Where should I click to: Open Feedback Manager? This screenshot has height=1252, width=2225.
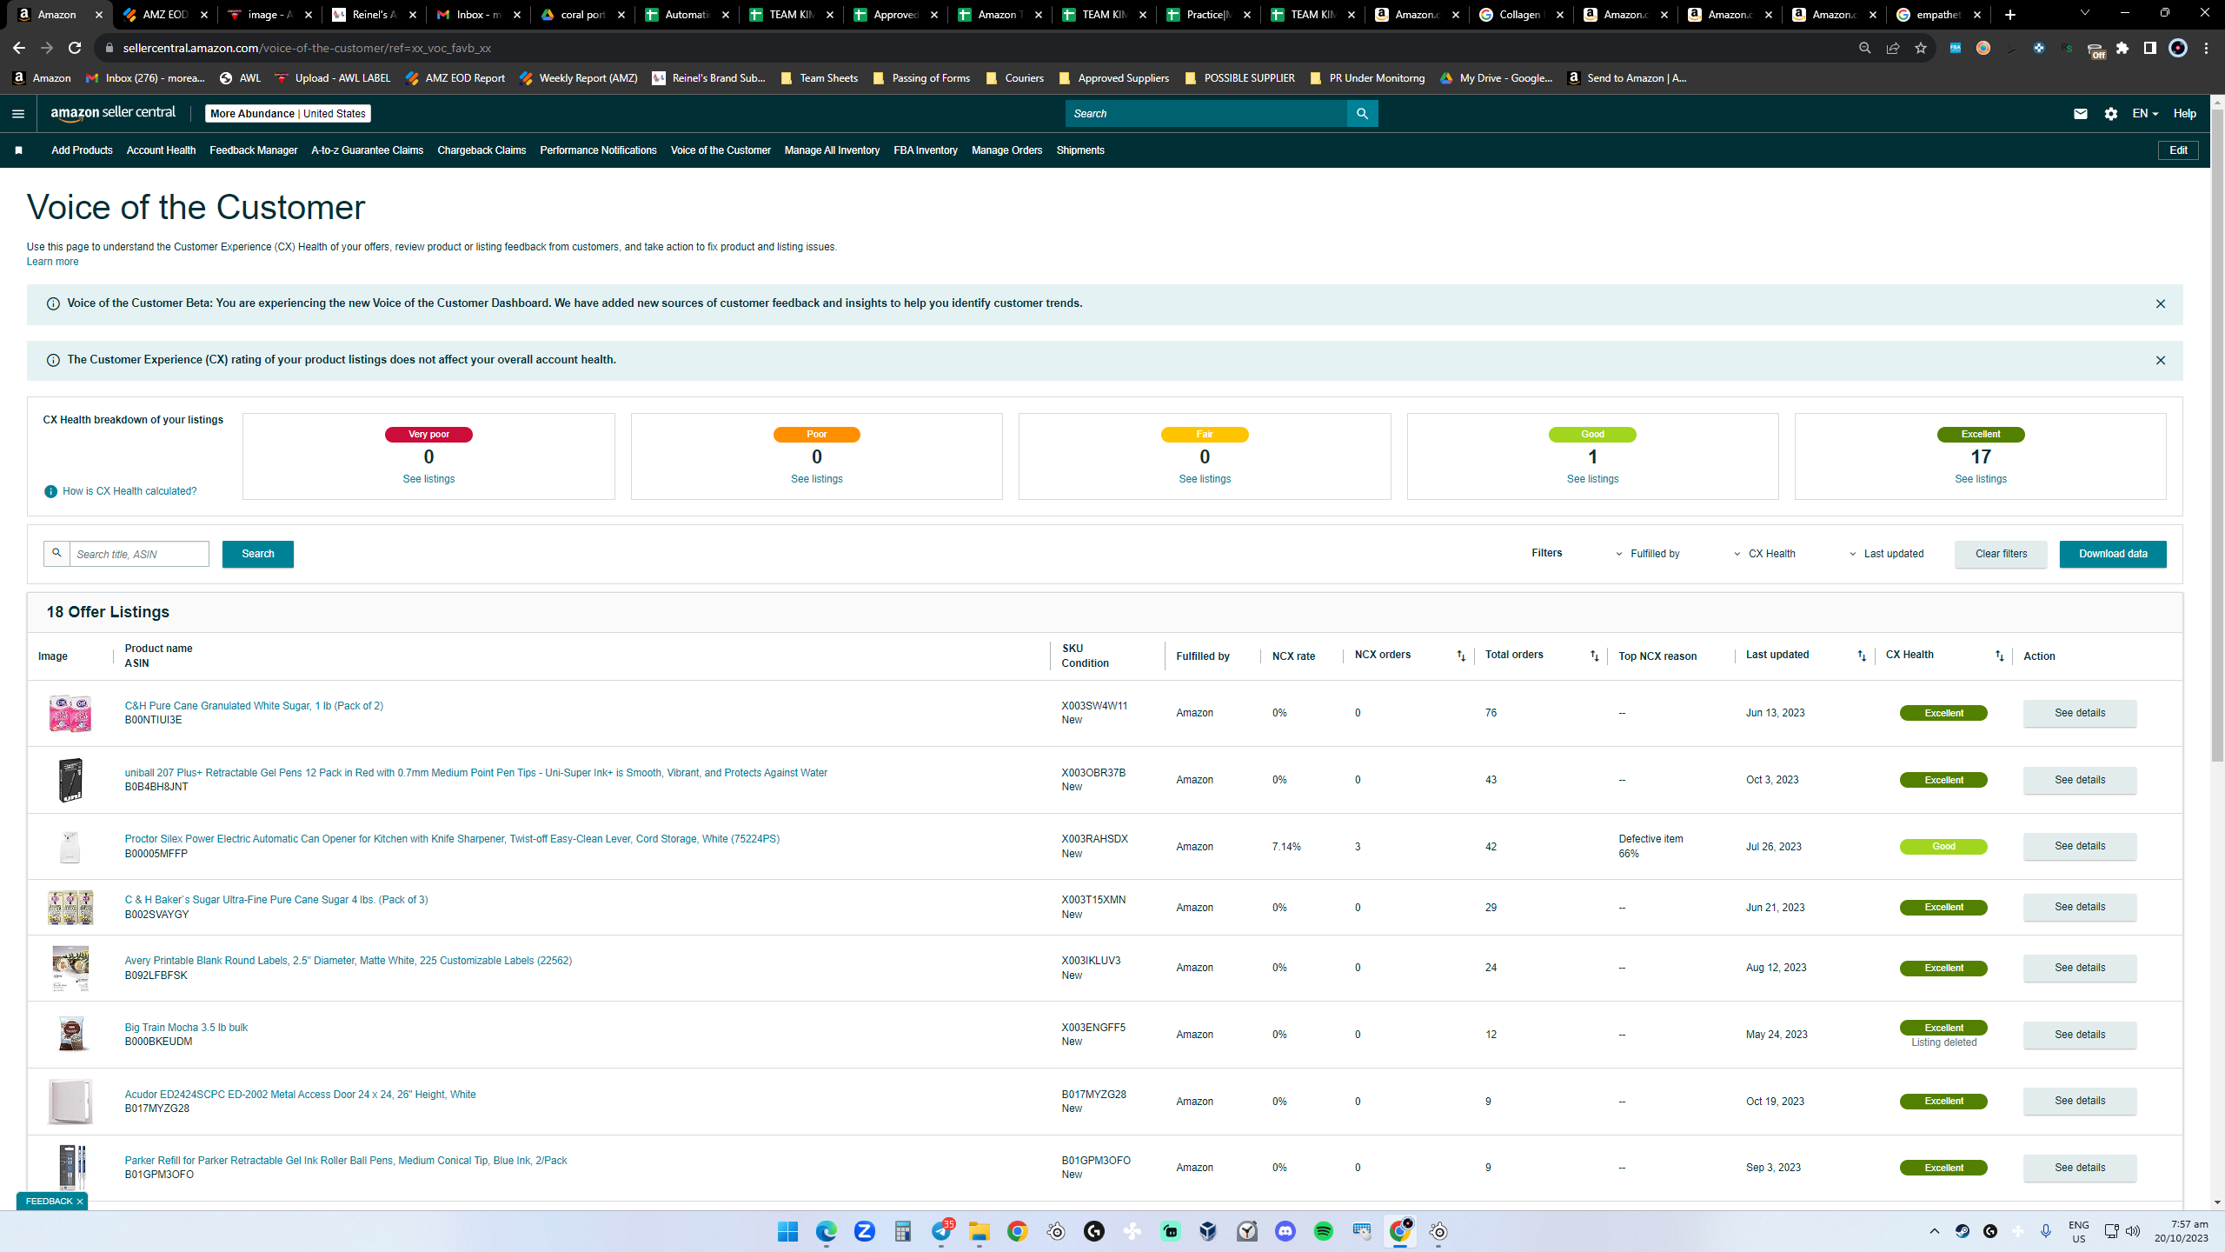(253, 150)
